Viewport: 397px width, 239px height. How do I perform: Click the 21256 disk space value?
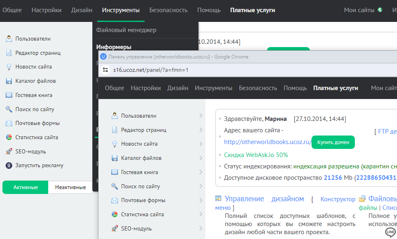coord(333,178)
